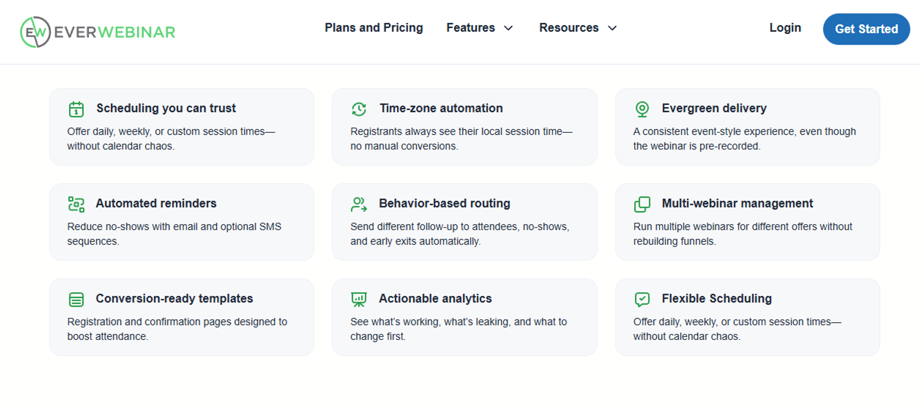The width and height of the screenshot is (921, 412).
Task: Click the Flexible Scheduling checkmark icon
Action: (642, 299)
